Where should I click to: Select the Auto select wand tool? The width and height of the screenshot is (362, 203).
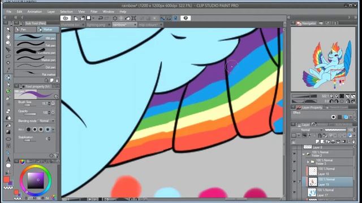pyautogui.click(x=8, y=63)
